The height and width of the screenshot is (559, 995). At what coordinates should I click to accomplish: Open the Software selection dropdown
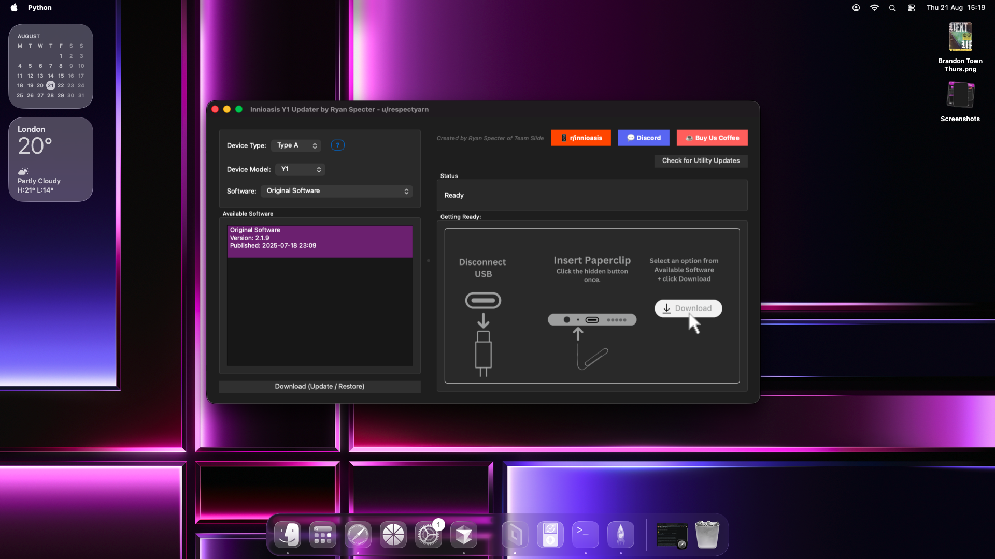pos(337,191)
